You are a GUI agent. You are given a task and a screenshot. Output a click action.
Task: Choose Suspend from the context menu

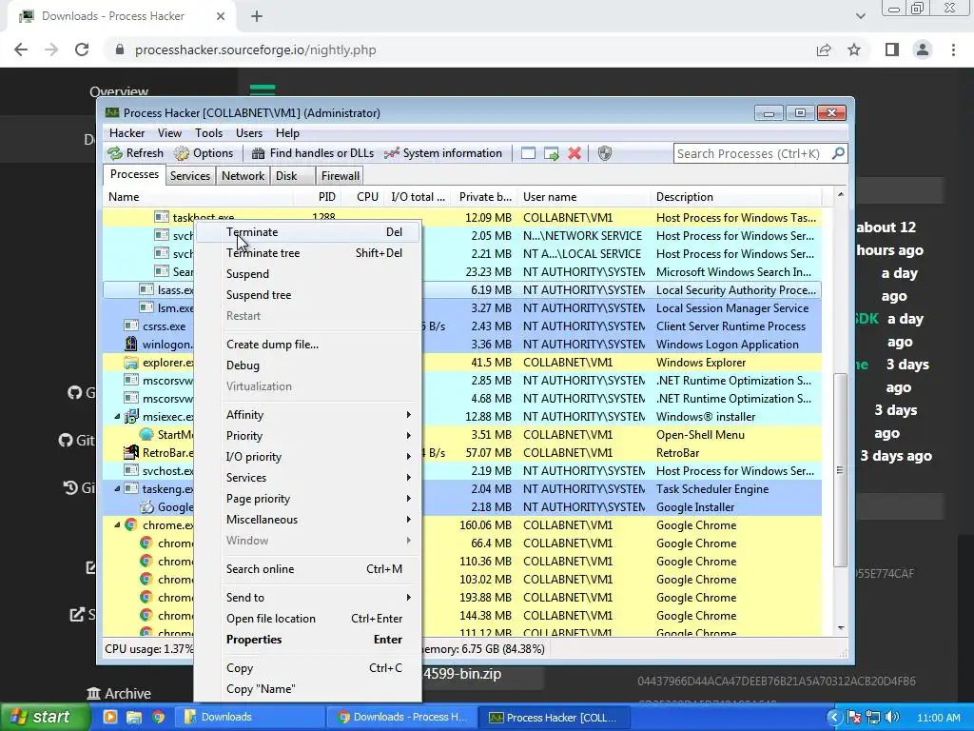tap(309, 274)
